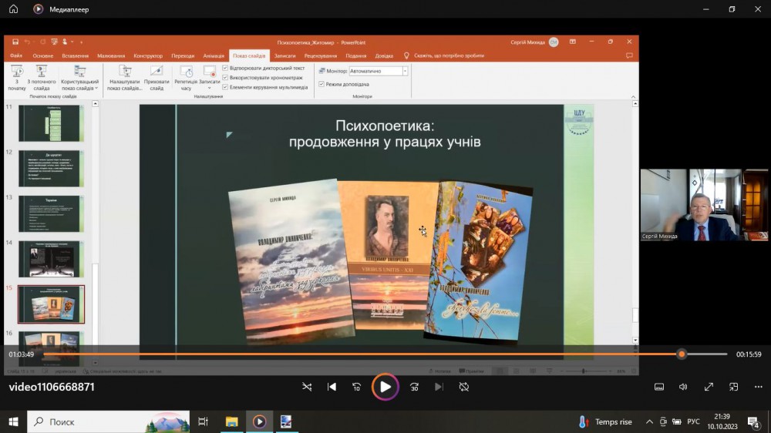Screen dimensions: 771x433
Task: Open PowerPoint comments icon in ribbon
Action: point(629,55)
